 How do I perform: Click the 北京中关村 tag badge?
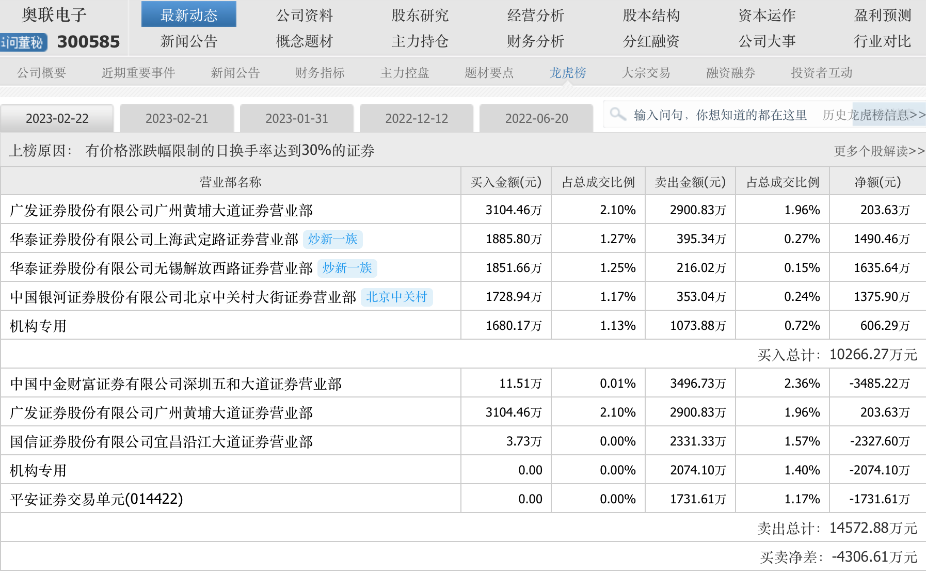(x=396, y=297)
